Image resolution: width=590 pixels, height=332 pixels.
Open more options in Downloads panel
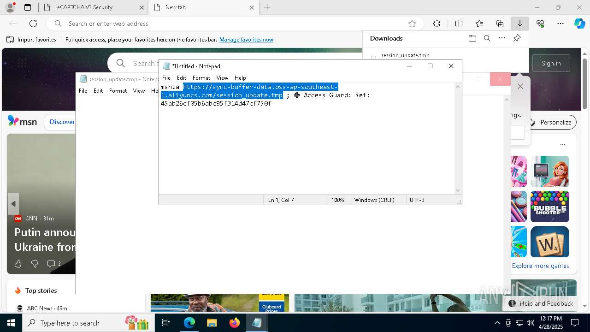point(502,38)
